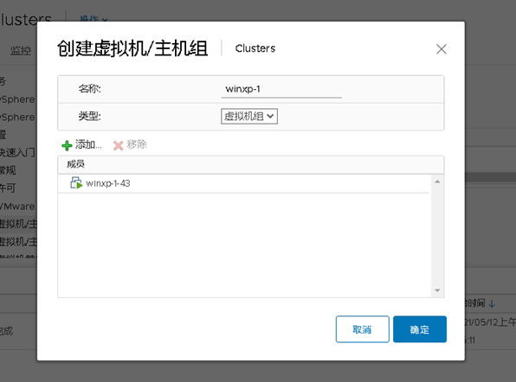Select 许可 in the left sidebar

pyautogui.click(x=8, y=188)
